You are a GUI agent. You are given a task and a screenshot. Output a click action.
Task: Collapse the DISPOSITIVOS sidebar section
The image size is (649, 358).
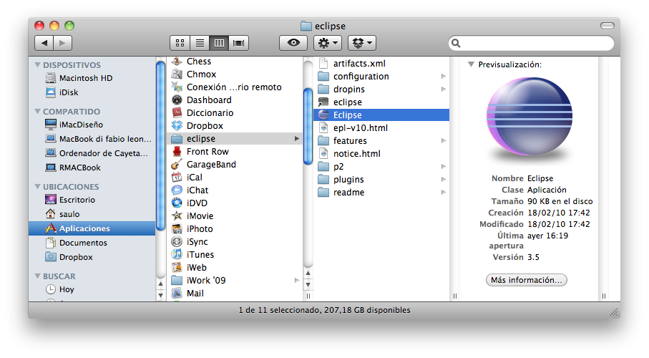(38, 64)
